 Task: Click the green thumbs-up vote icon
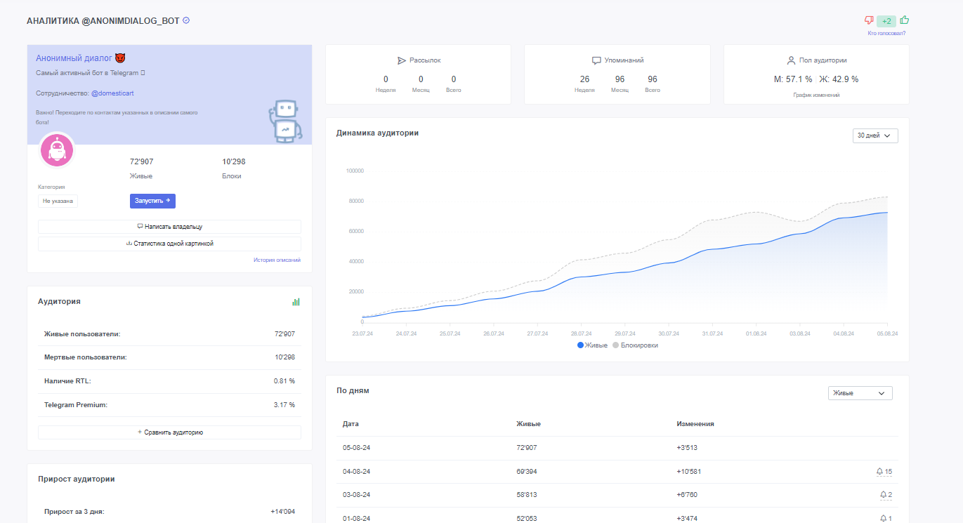[905, 20]
